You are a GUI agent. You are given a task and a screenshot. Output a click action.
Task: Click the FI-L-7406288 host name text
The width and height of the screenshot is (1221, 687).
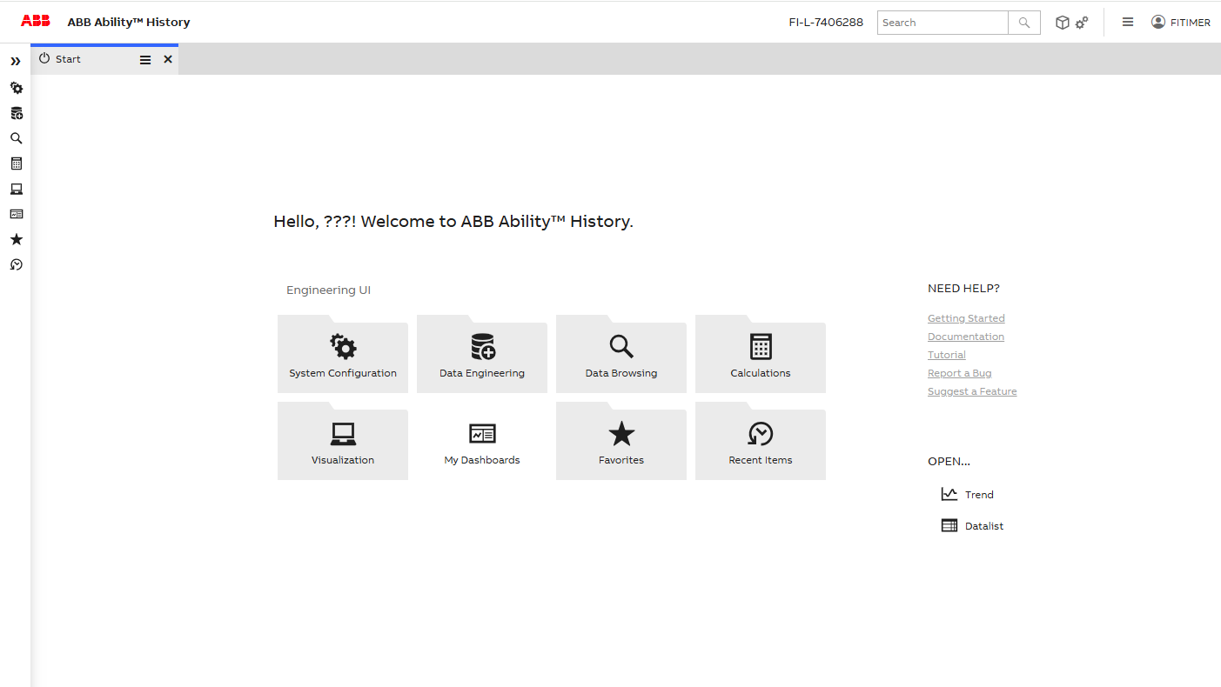coord(826,23)
